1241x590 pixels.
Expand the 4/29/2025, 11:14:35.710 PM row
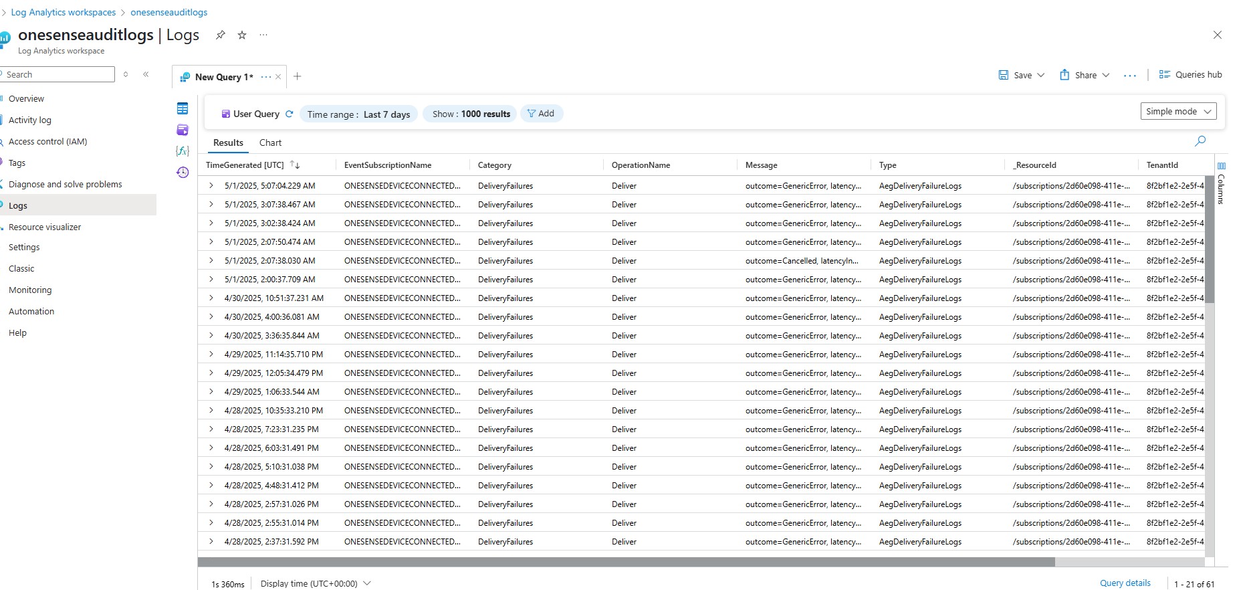(x=211, y=354)
